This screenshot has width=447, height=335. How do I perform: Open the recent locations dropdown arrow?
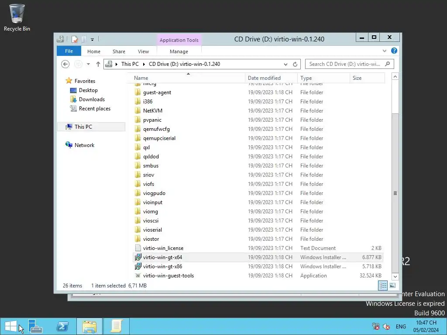pos(88,64)
